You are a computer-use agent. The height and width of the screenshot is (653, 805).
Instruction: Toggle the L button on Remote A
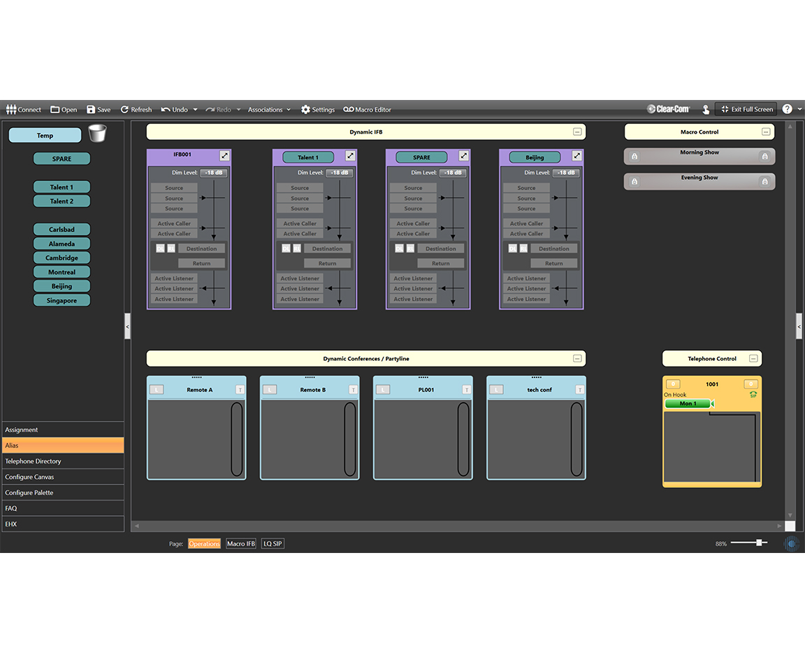coord(157,389)
